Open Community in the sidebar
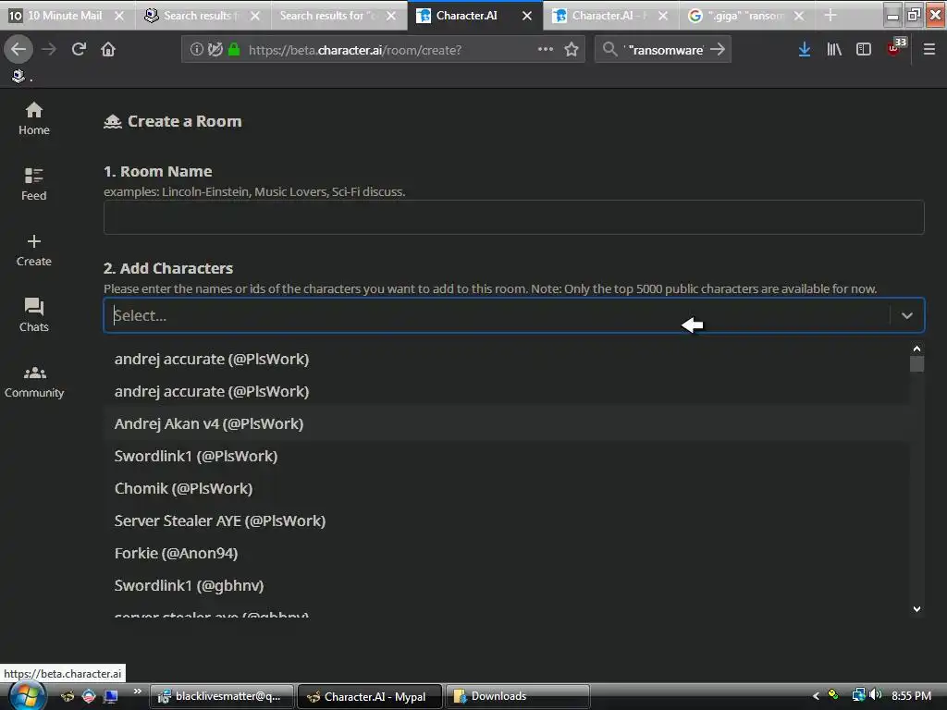Image resolution: width=947 pixels, height=710 pixels. coord(34,381)
